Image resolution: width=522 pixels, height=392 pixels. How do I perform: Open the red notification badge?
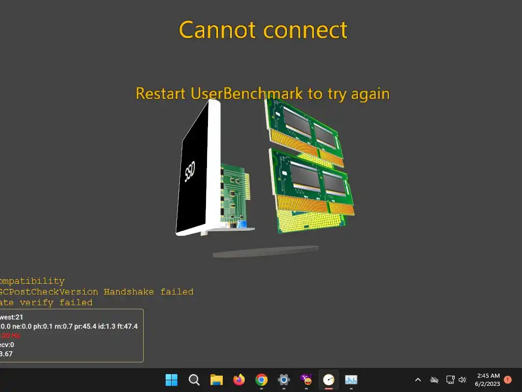[508, 380]
